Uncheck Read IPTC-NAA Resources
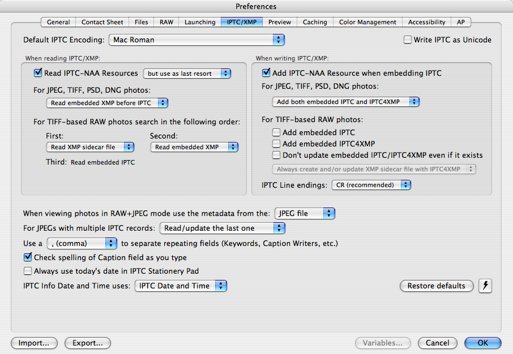513x354 pixels. point(38,73)
